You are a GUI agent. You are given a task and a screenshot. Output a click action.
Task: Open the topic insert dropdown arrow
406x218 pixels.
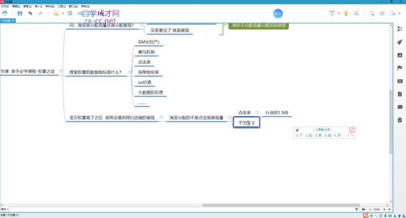(x=63, y=13)
